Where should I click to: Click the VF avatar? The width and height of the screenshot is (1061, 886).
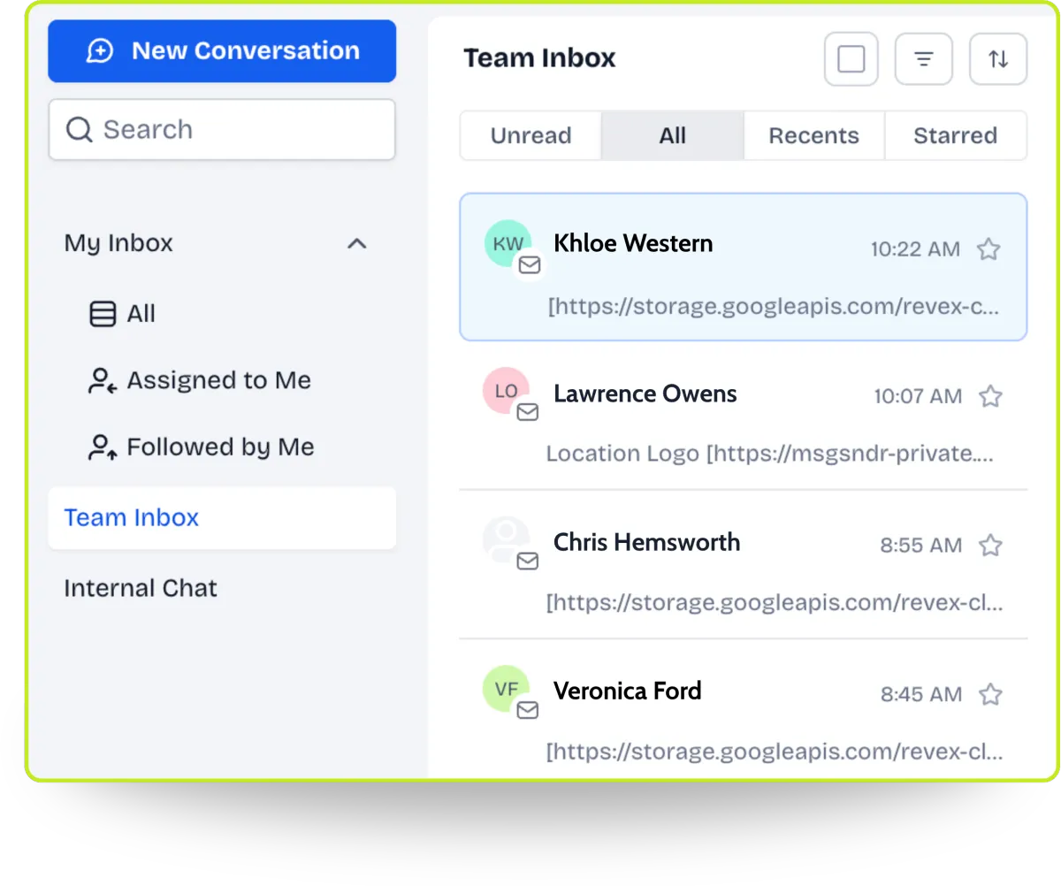coord(506,689)
